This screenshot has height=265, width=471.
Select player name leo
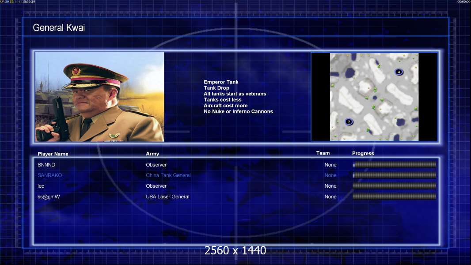[x=41, y=186]
